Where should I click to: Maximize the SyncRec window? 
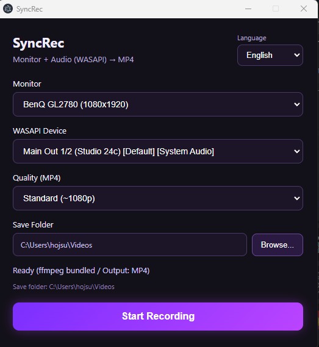[276, 9]
